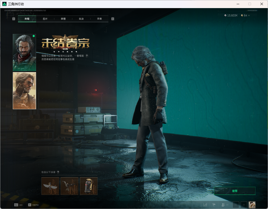
Task: Open the 手表 tab
Action: point(100,19)
